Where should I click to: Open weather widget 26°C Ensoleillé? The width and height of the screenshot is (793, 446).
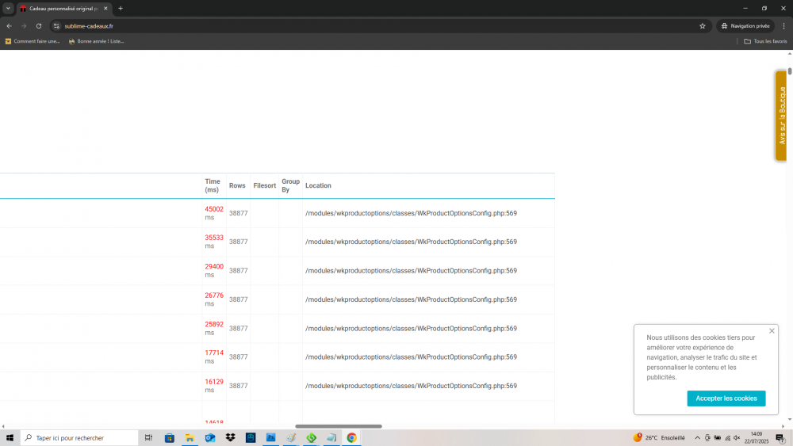[x=660, y=438]
